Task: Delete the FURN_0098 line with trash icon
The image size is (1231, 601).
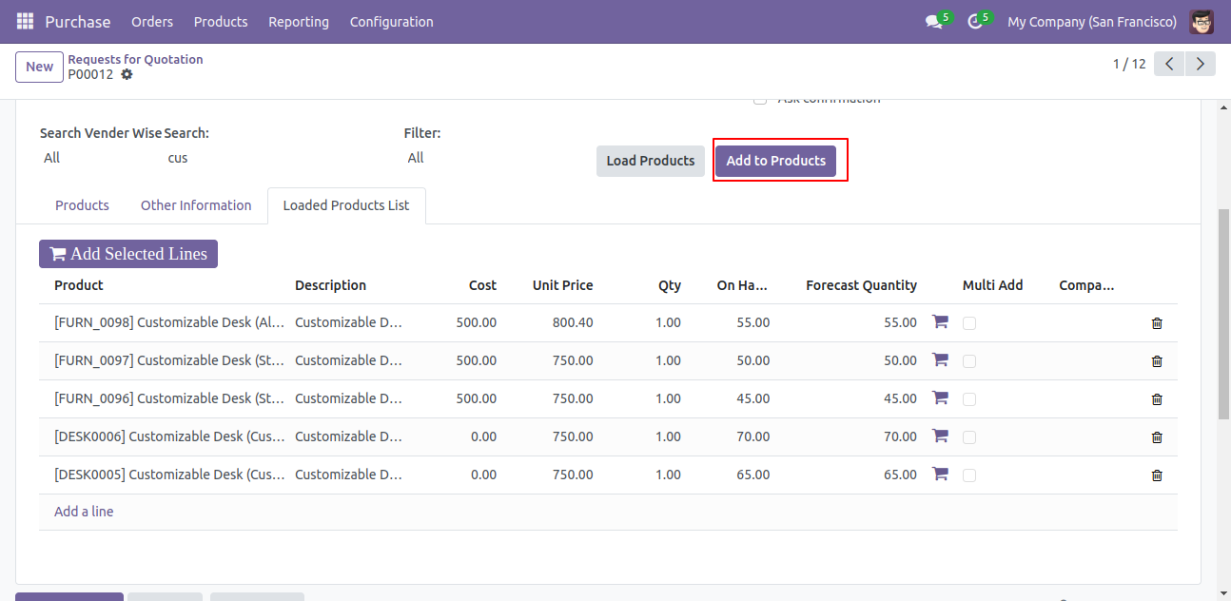Action: tap(1157, 323)
